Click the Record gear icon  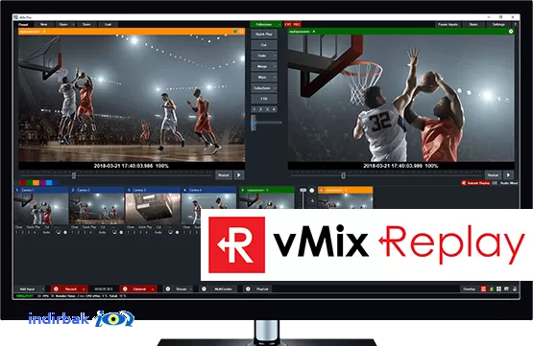pos(56,289)
